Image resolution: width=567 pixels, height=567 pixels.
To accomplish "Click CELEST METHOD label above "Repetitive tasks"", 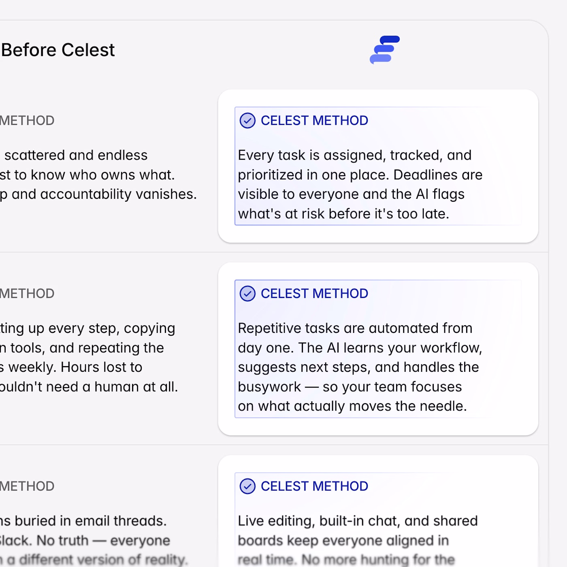I will coord(314,294).
